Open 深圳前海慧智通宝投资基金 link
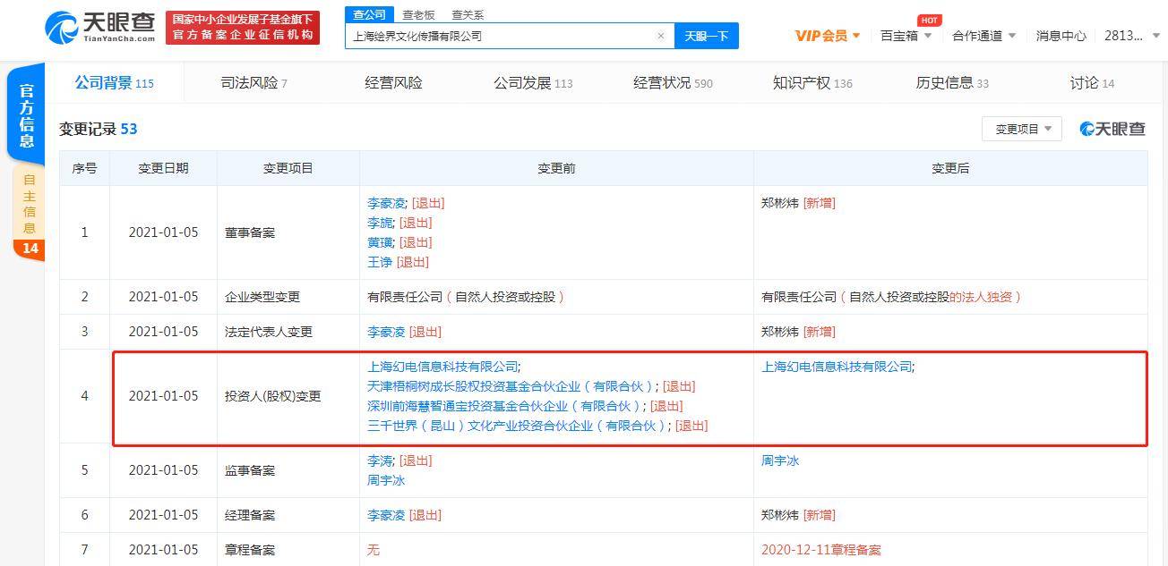1168x566 pixels. [x=504, y=406]
